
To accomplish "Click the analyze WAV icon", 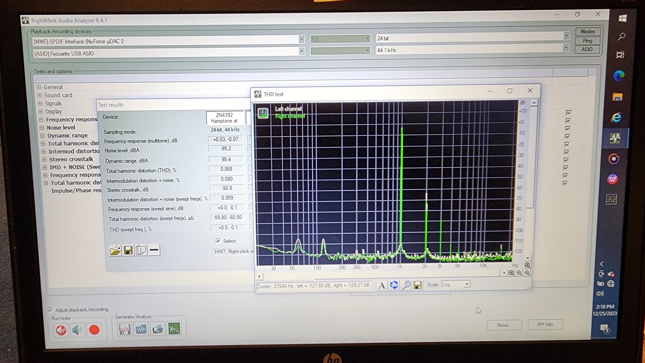I will point(141,329).
